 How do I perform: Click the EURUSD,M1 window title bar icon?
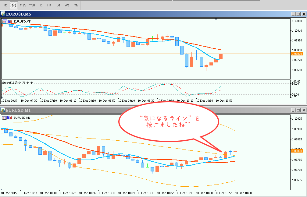[x=3, y=110]
